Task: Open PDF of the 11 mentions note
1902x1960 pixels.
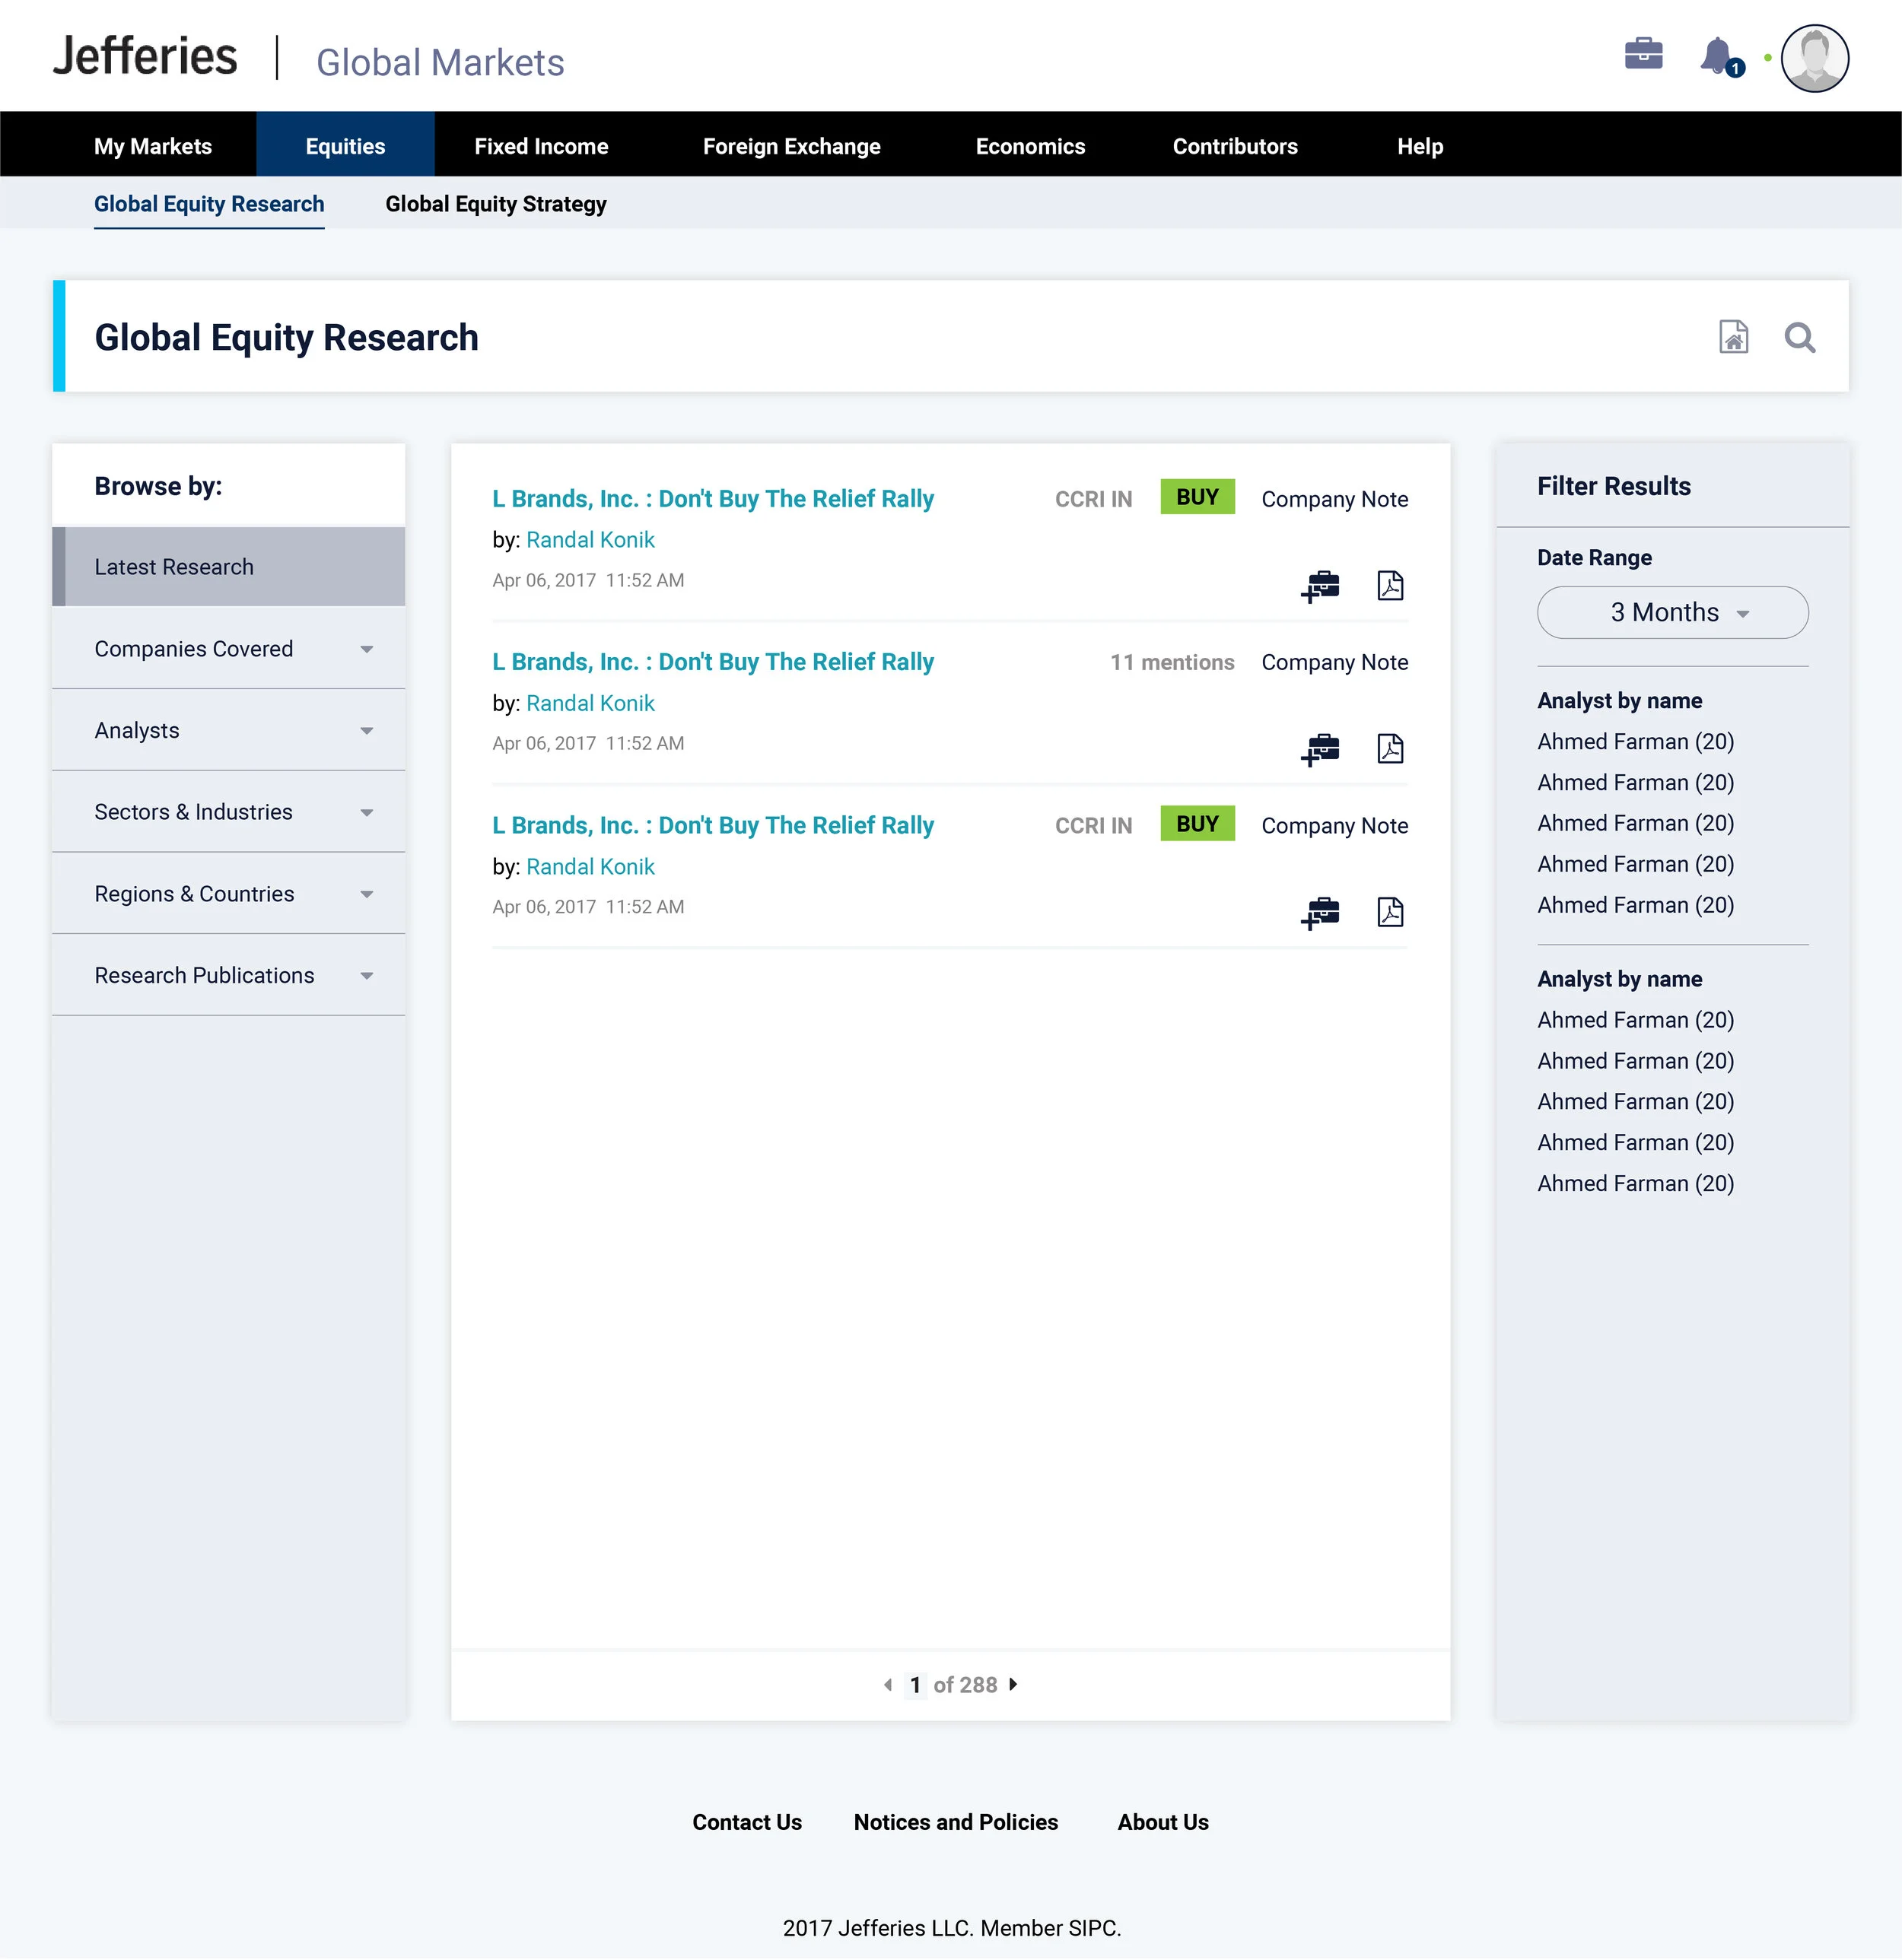Action: click(x=1390, y=748)
